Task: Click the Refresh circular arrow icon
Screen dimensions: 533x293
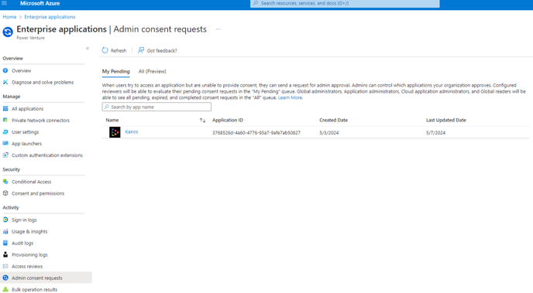Action: [105, 50]
